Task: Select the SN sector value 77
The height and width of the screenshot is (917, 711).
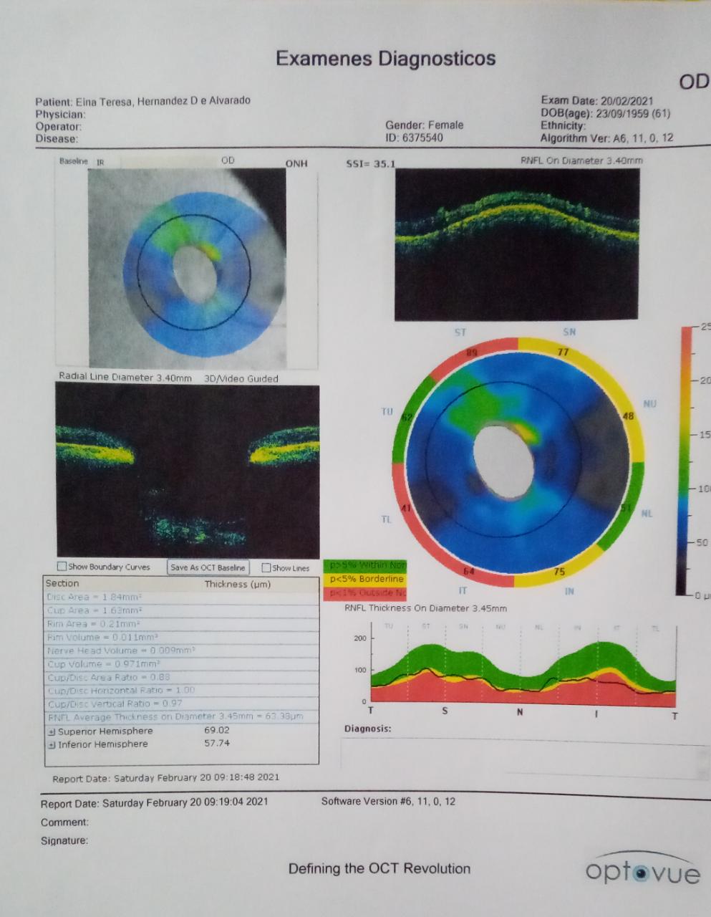Action: [563, 352]
